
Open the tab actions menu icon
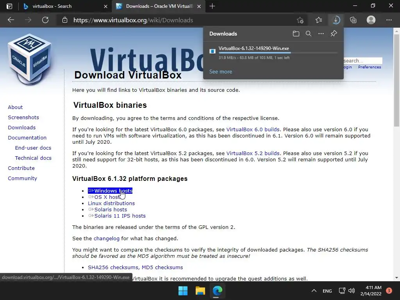tap(9, 6)
